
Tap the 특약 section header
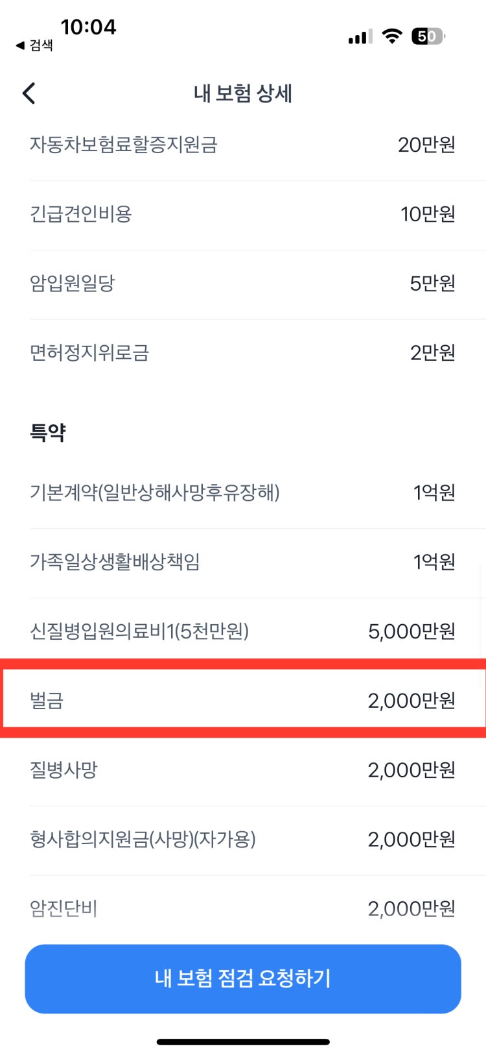(x=47, y=432)
